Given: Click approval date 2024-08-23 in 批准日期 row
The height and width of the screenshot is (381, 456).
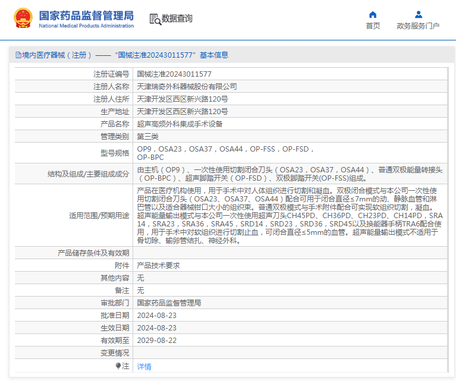Looking at the screenshot, I should (157, 316).
